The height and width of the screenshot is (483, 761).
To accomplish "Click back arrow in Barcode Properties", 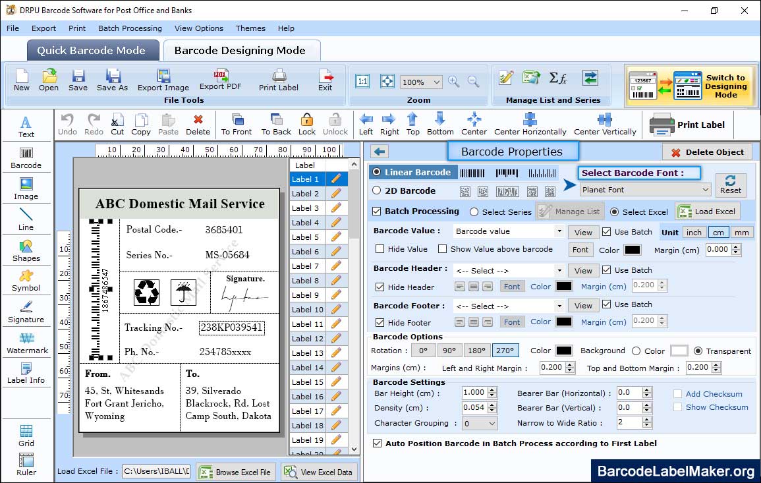I will point(380,152).
